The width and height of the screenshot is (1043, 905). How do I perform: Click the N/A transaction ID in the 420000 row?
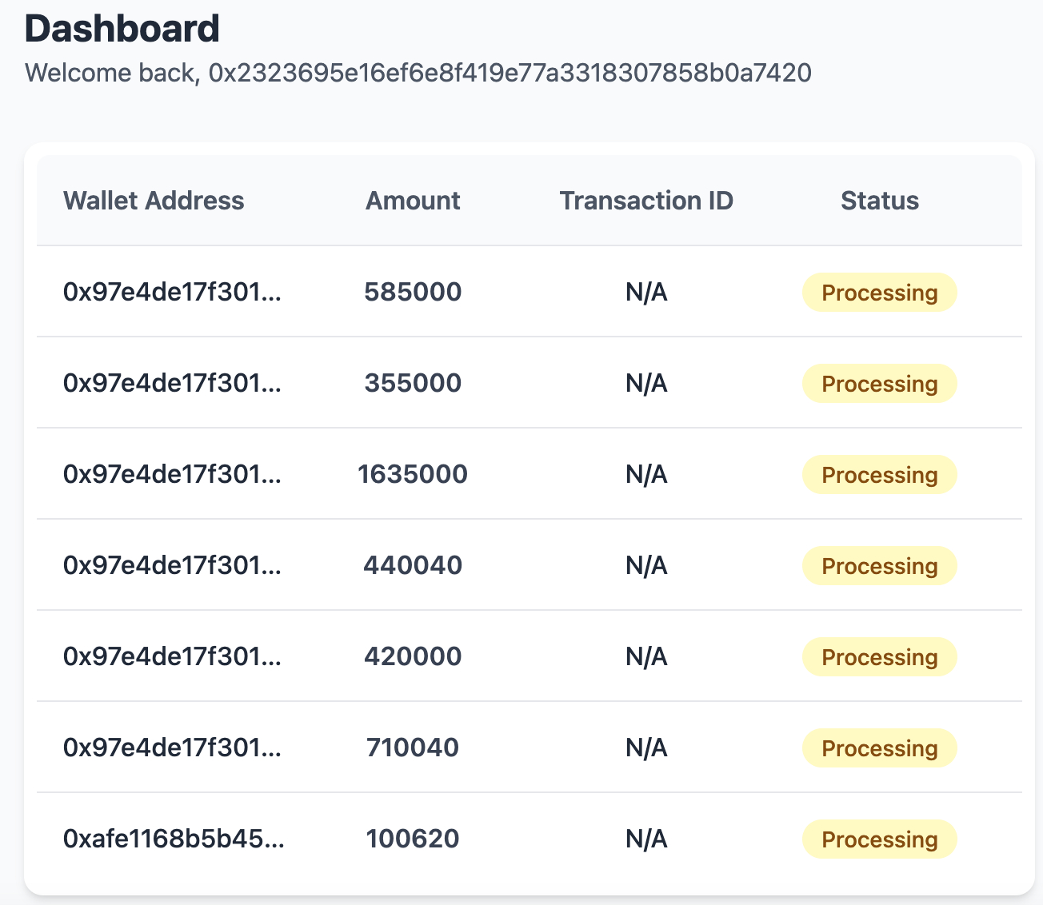646,656
